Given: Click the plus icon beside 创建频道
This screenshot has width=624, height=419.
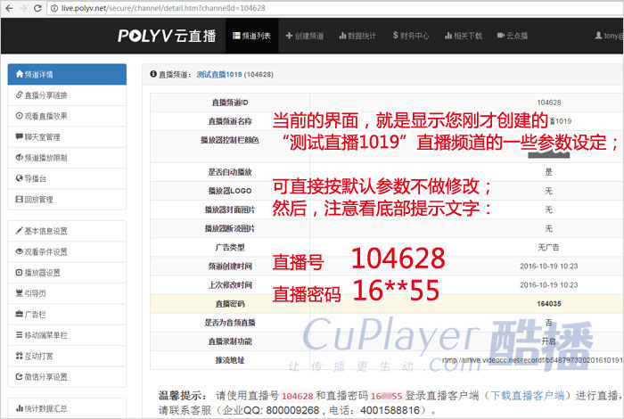Looking at the screenshot, I should pyautogui.click(x=289, y=36).
